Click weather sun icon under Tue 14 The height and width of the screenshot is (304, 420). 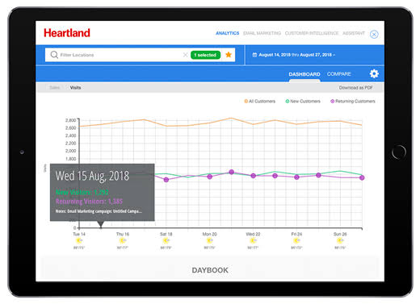tap(79, 240)
